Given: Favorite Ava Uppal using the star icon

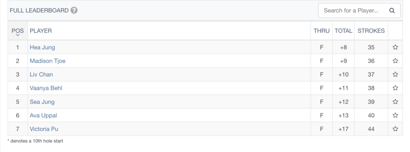Looking at the screenshot, I should pos(395,115).
